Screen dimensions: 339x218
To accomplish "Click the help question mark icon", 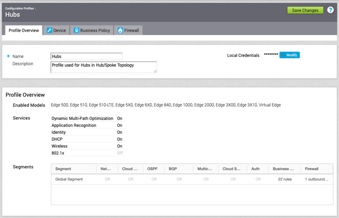I will [x=330, y=10].
